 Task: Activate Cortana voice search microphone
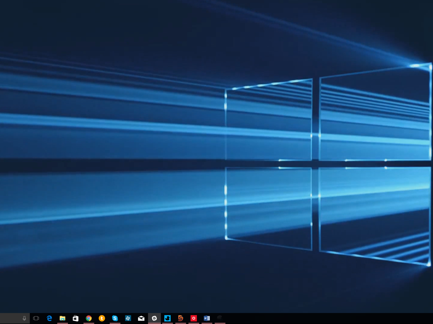pos(24,318)
